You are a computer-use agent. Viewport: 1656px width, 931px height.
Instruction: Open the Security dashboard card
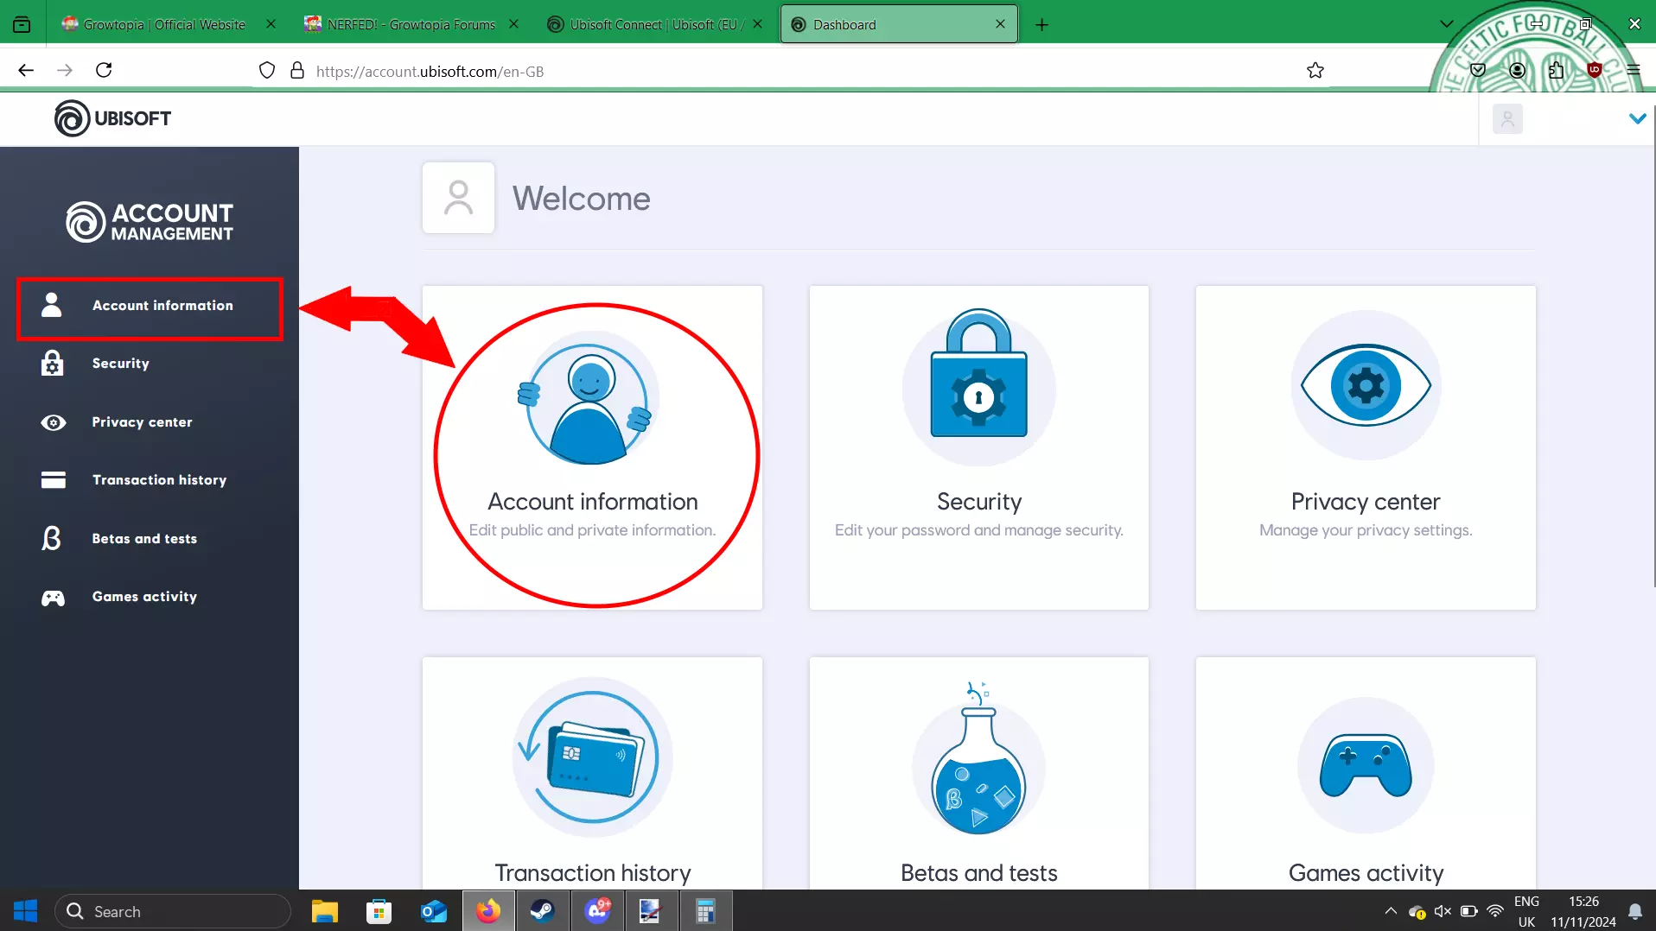(979, 447)
